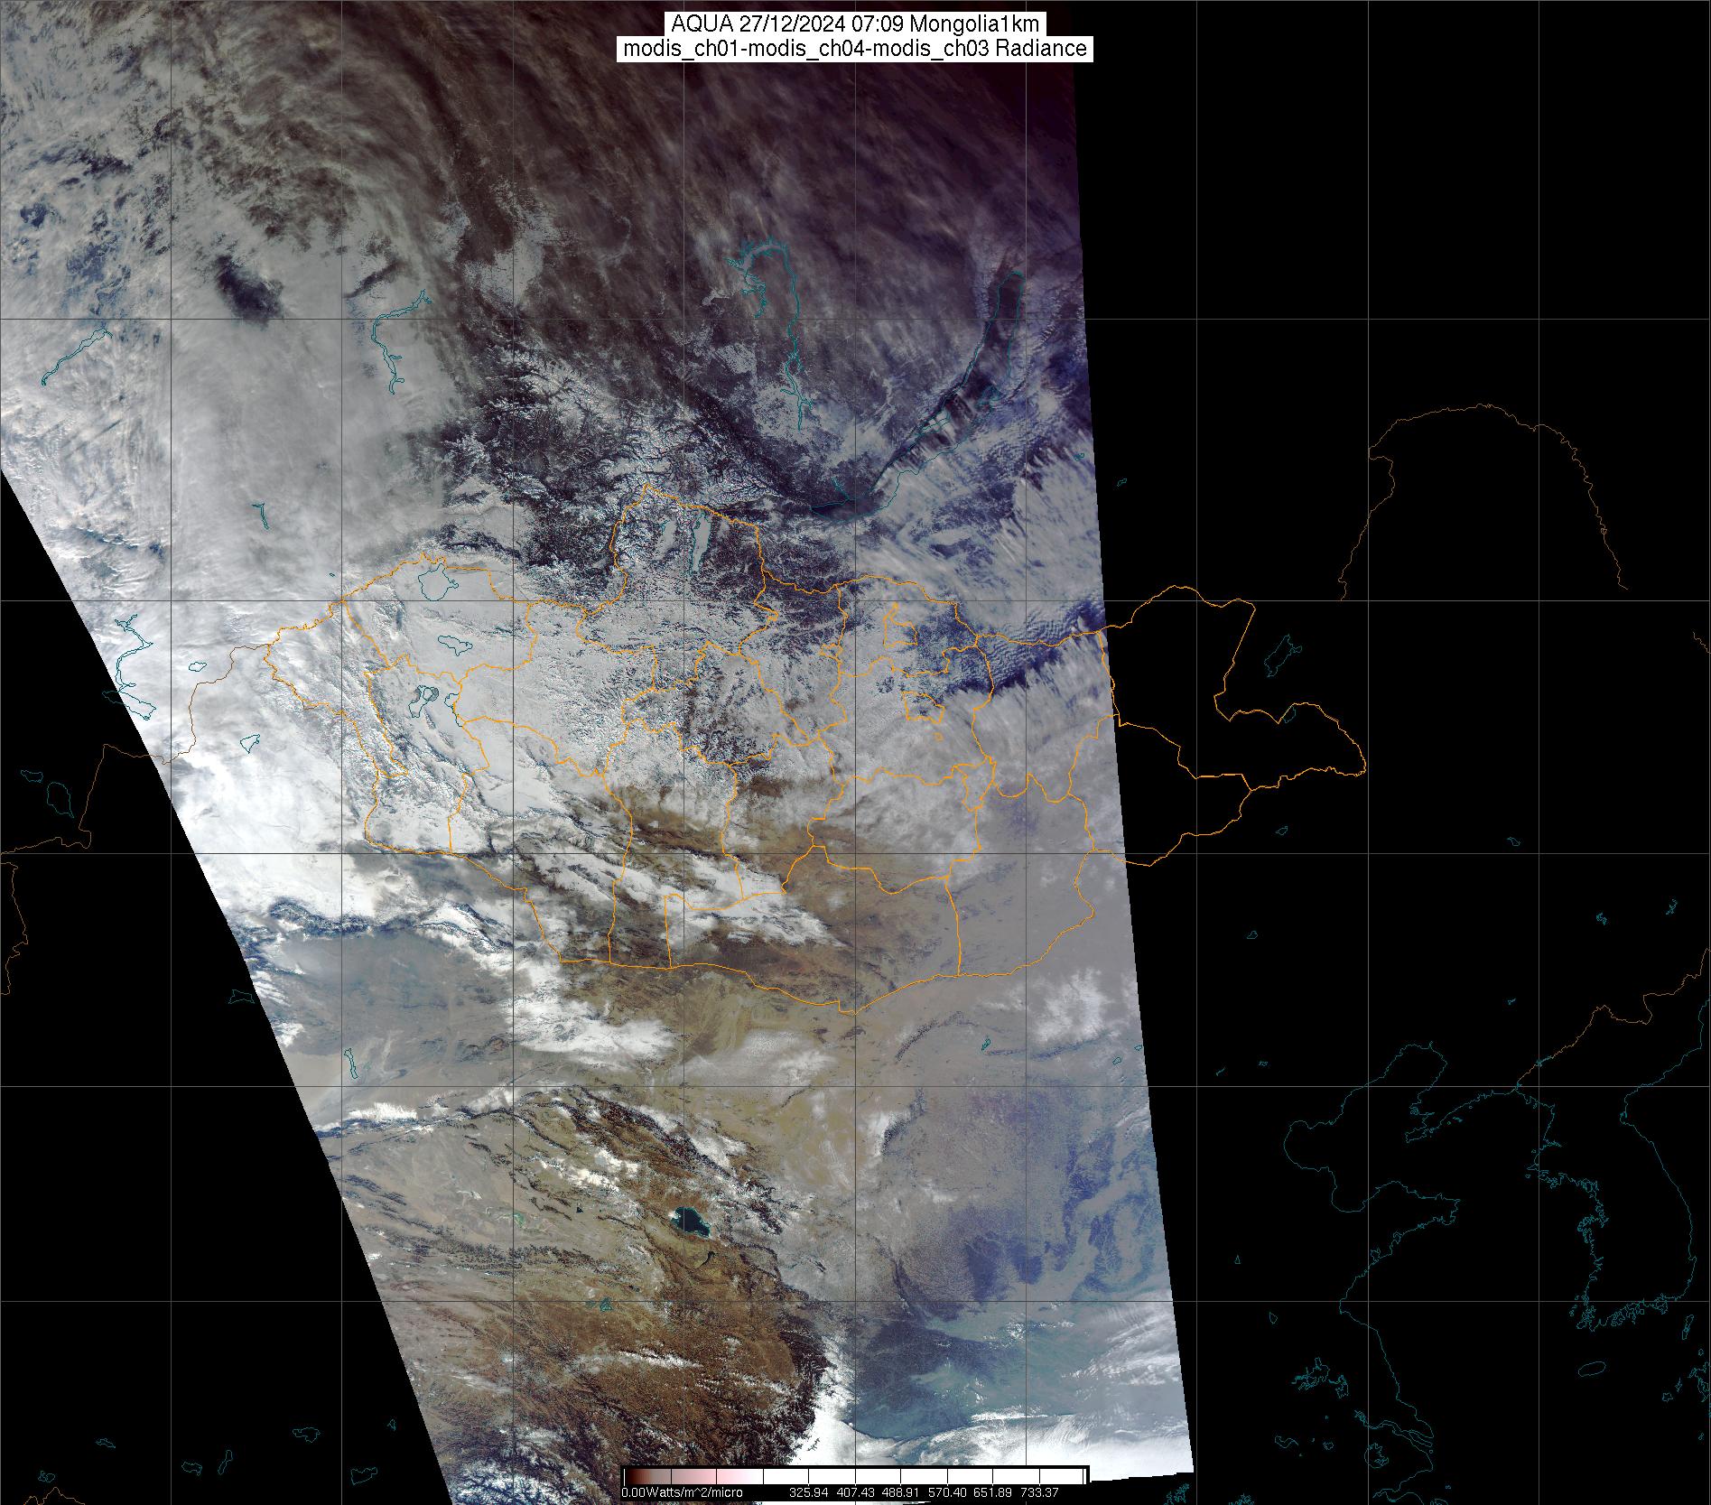Viewport: 1711px width, 1505px height.
Task: Click the "0.00Watts/m^2/micro" scale label
Action: [x=682, y=1492]
